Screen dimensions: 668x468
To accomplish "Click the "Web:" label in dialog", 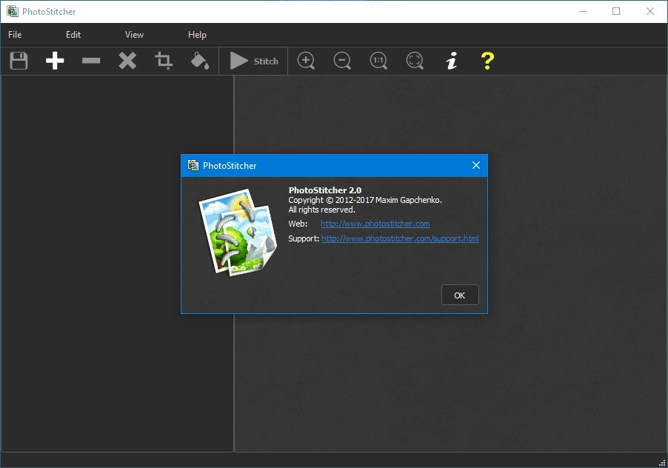I will point(298,224).
